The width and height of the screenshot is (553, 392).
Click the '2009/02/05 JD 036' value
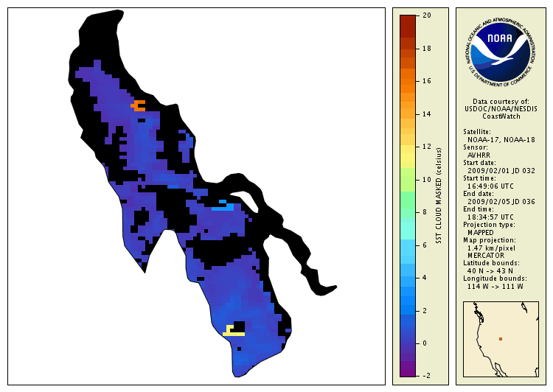click(501, 202)
